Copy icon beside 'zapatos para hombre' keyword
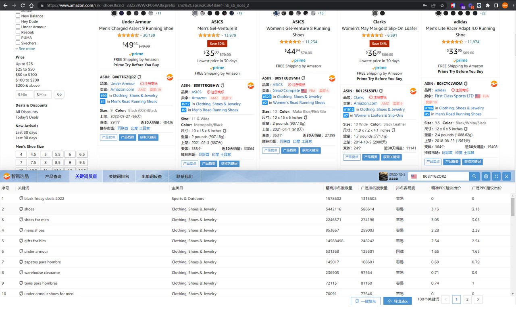 click(21, 262)
